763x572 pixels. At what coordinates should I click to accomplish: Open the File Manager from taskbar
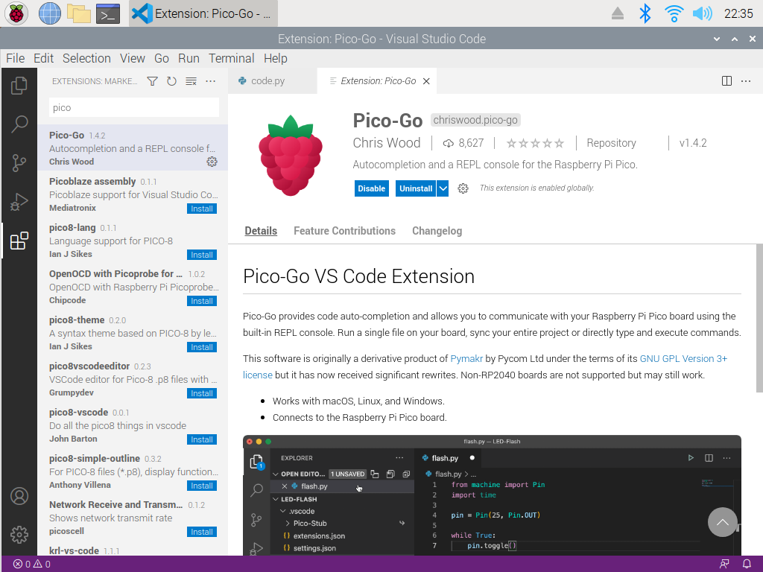click(79, 13)
